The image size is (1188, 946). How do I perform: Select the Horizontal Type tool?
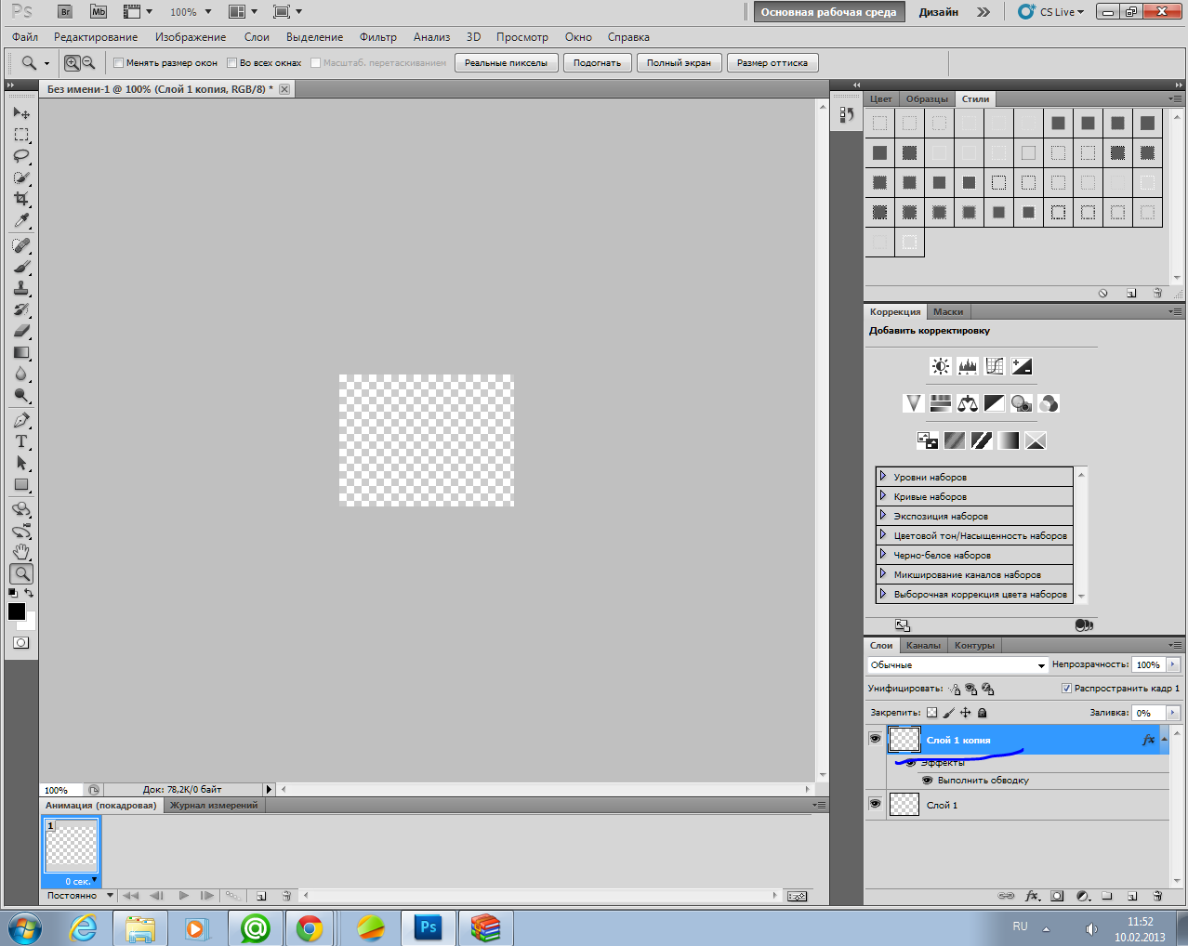coord(21,441)
